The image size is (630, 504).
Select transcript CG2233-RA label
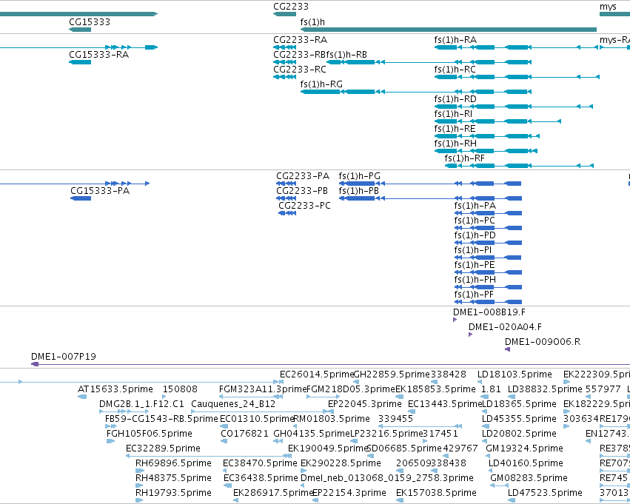point(300,40)
